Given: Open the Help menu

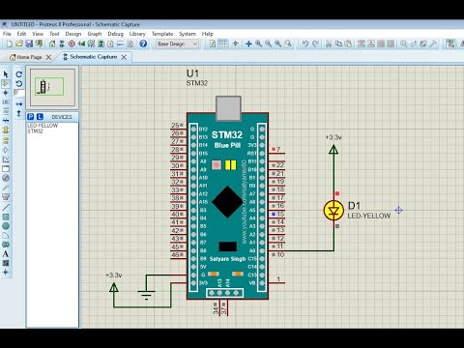Looking at the screenshot, I should [207, 34].
